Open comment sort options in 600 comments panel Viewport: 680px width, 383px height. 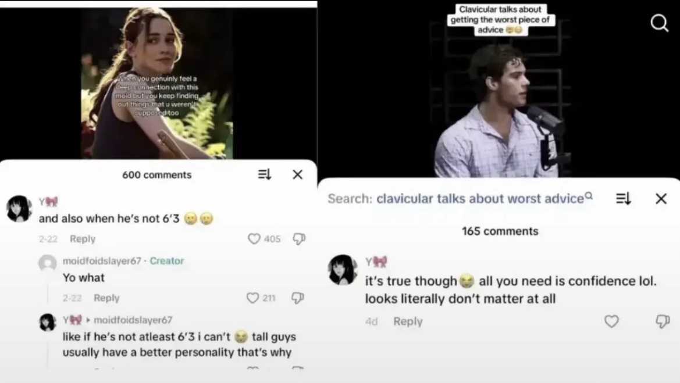click(265, 174)
